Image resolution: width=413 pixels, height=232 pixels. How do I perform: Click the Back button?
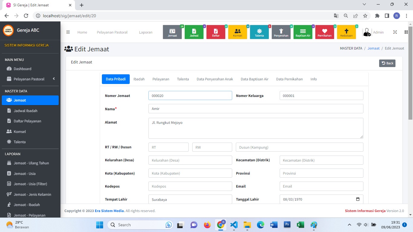point(387,63)
